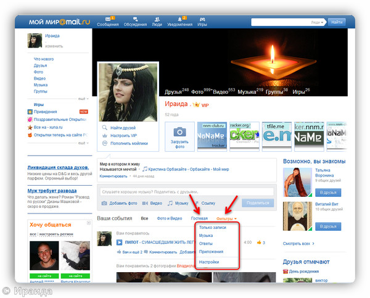
Task: Click the День рождения gift icon
Action: (286, 271)
